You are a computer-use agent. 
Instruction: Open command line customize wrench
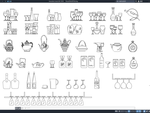coord(19,108)
